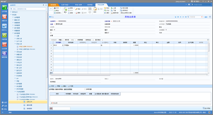Click 选项 options at bottom left

click(4, 103)
